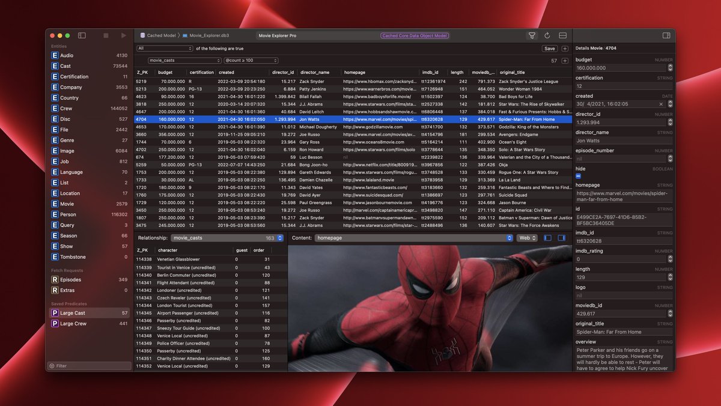Click the Filter field in sidebar
This screenshot has width=721, height=406.
click(x=90, y=366)
